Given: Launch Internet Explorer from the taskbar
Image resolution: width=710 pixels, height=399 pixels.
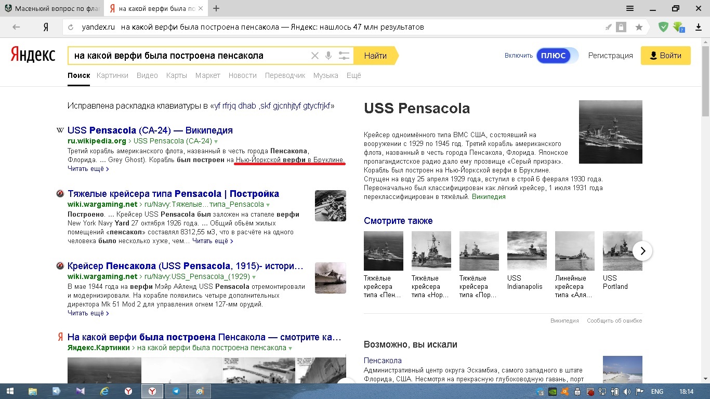Looking at the screenshot, I should pyautogui.click(x=104, y=391).
